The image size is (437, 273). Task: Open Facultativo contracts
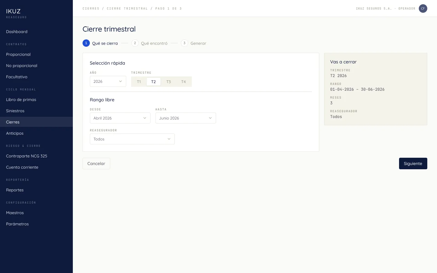click(36, 77)
